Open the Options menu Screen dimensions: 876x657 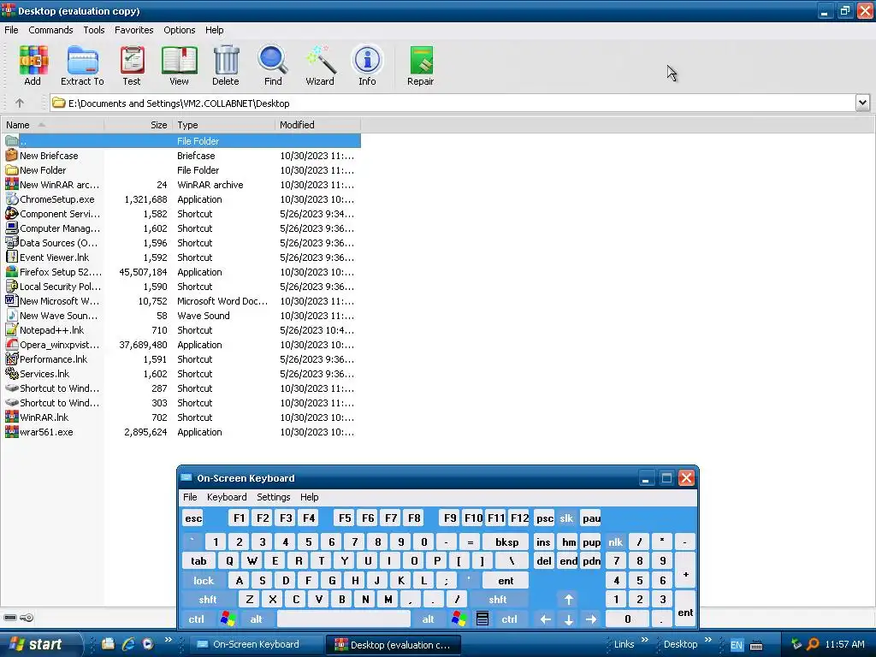point(180,30)
